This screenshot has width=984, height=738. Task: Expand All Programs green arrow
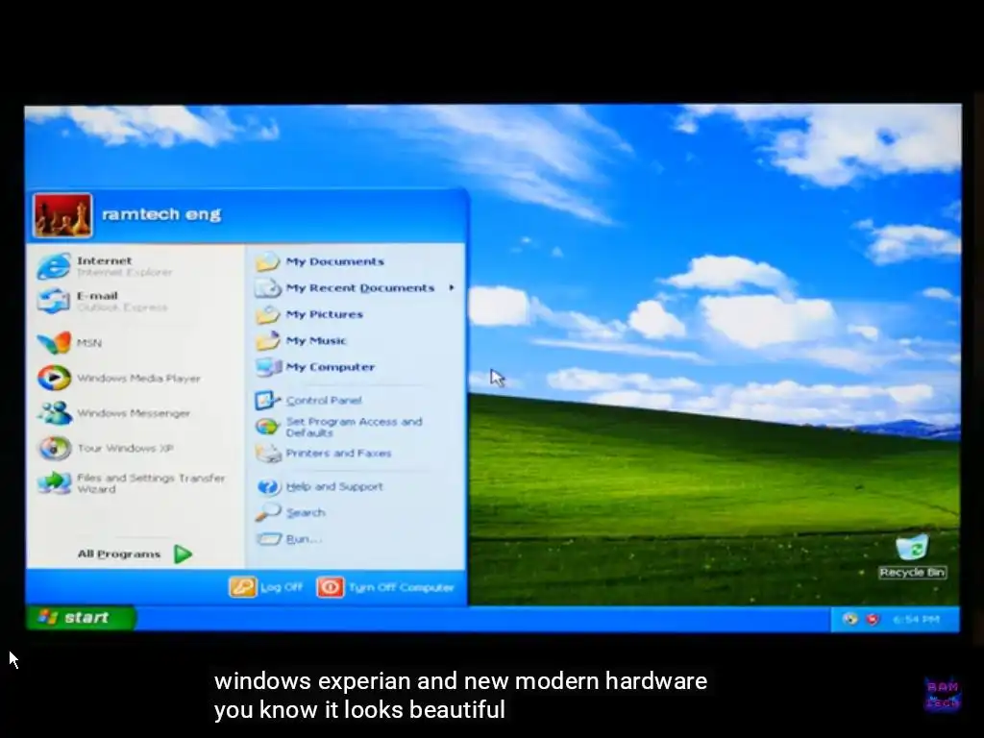(183, 554)
